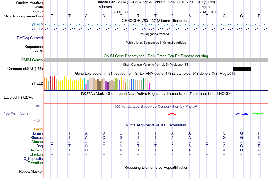
Task: Open 'RefSeq genes from NCBI' track title
Action: pos(156,34)
